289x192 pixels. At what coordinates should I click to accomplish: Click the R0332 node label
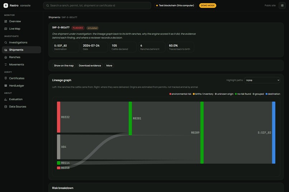tap(65, 117)
